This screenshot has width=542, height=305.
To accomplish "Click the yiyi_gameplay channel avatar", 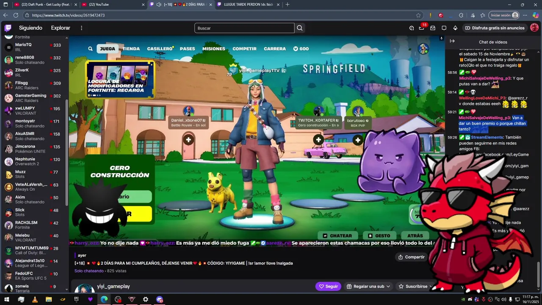I will (85, 289).
